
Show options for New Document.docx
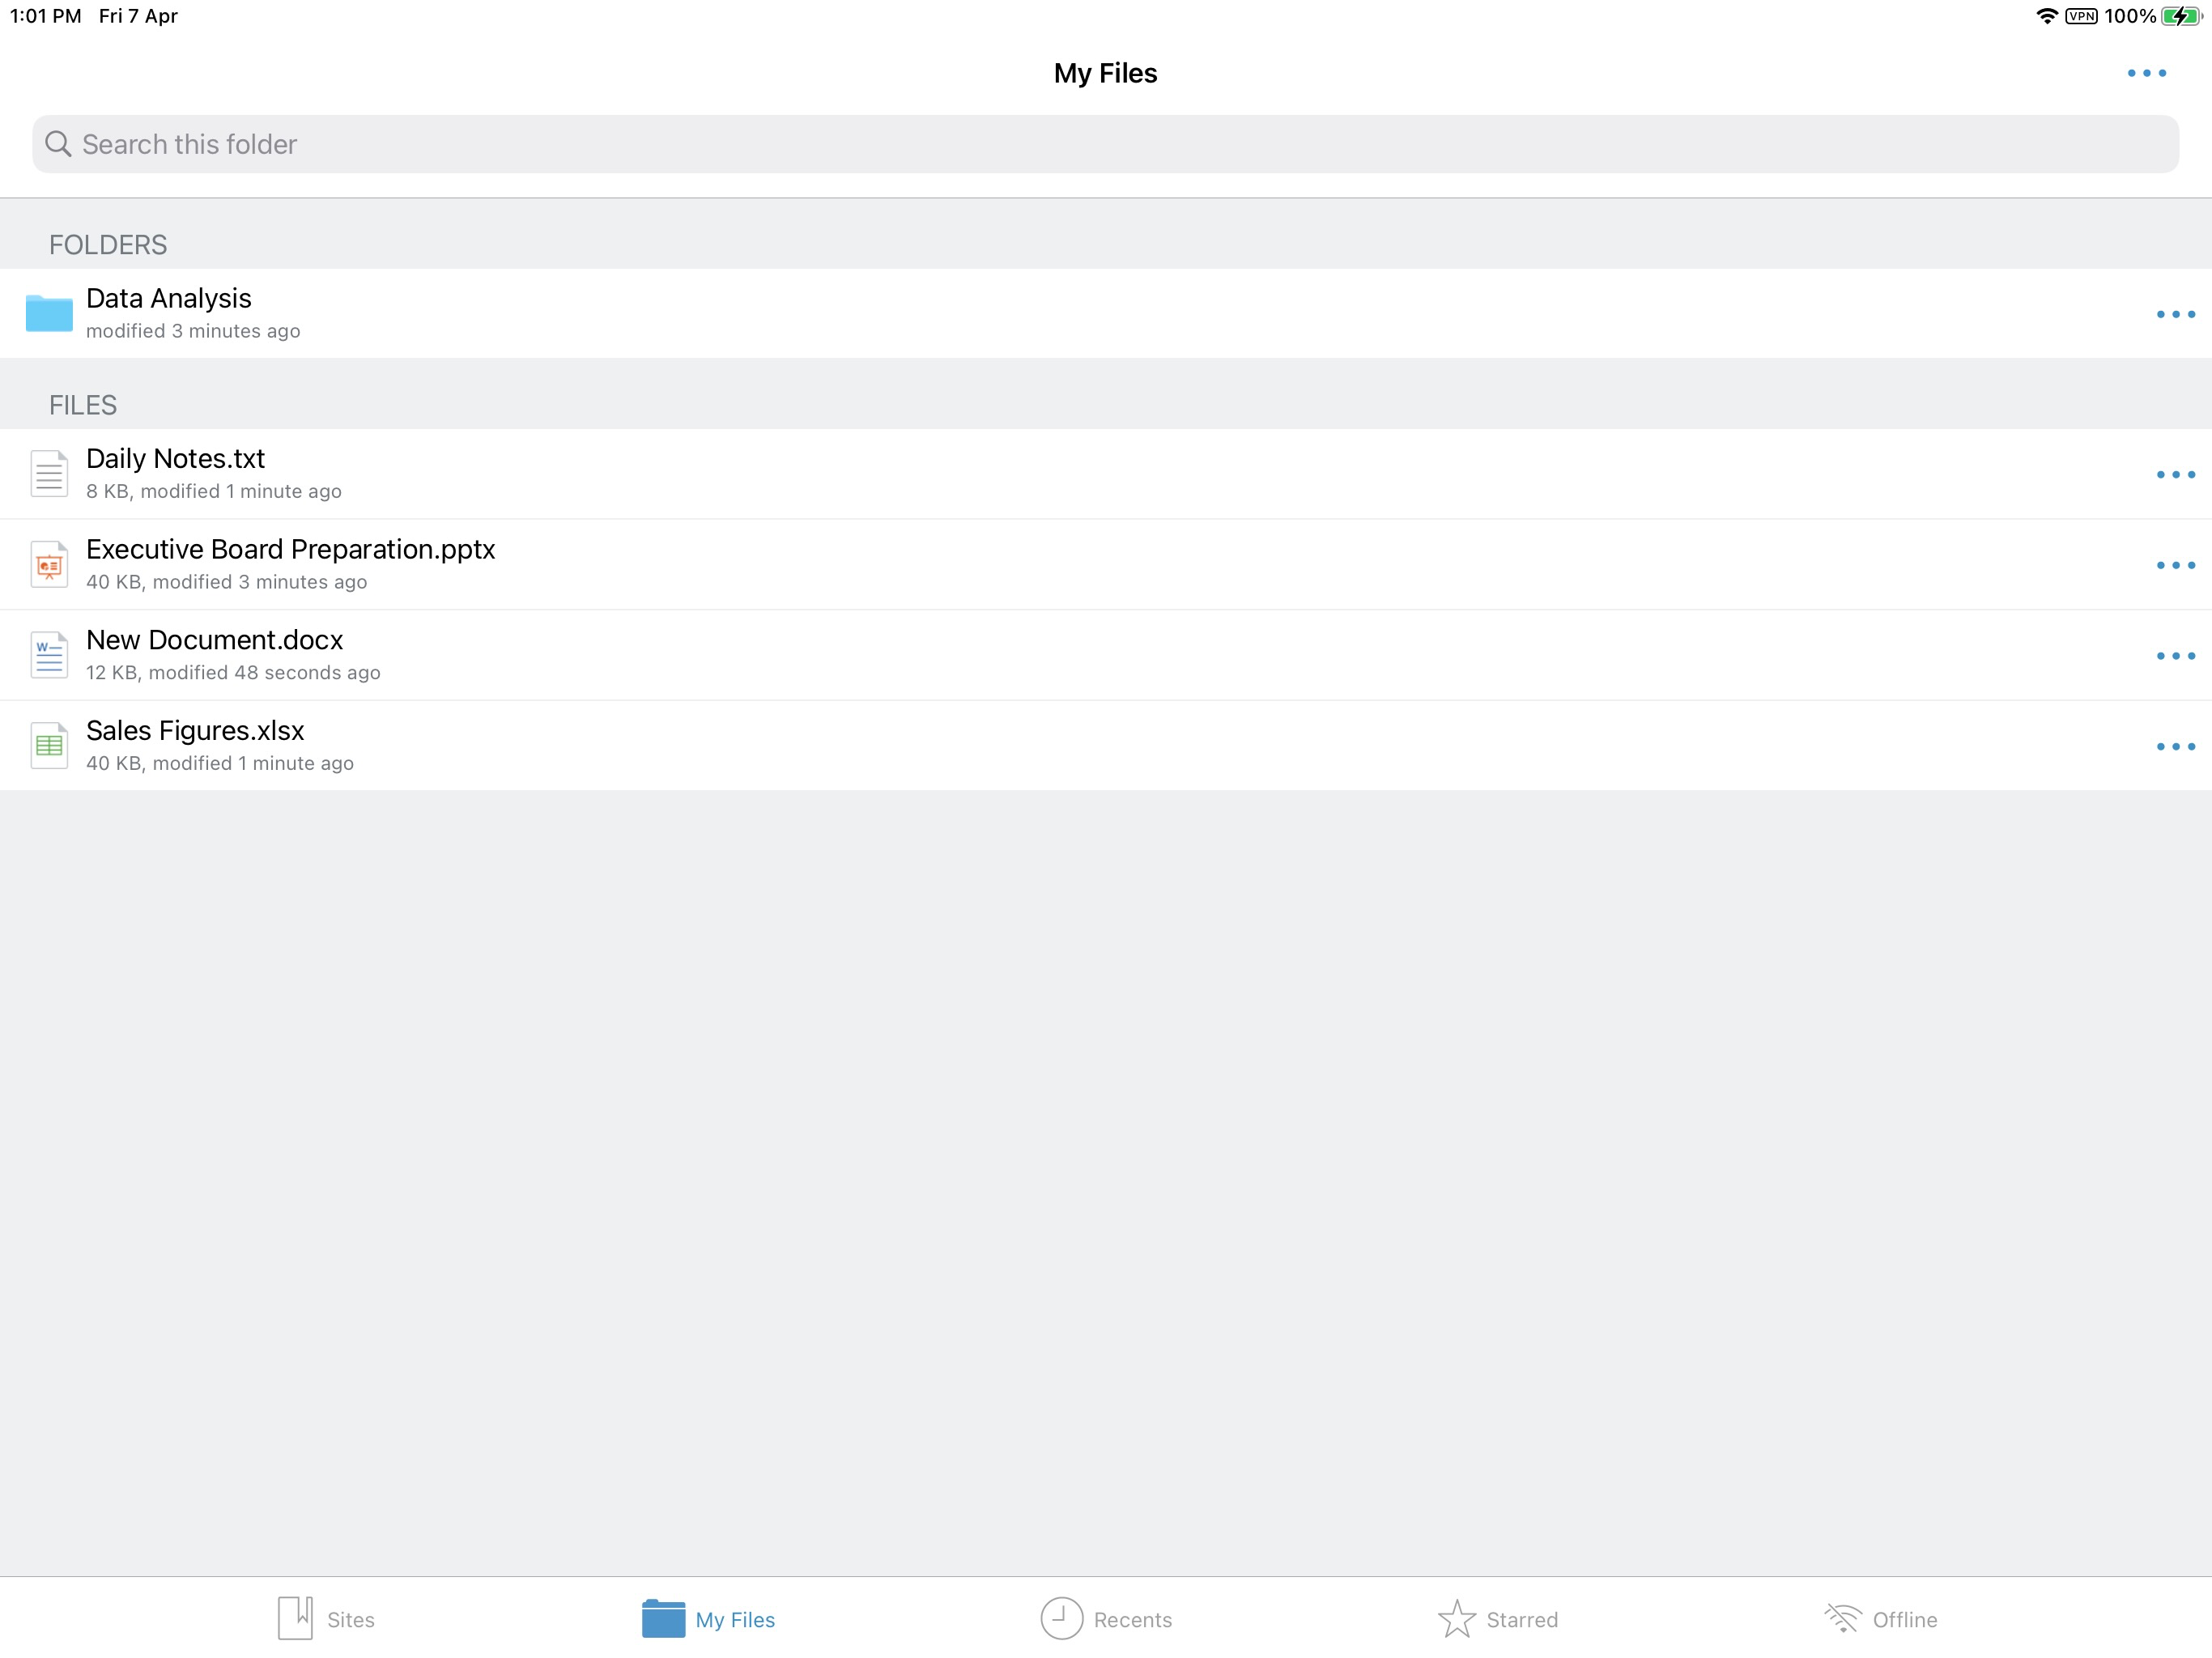[x=2175, y=656]
